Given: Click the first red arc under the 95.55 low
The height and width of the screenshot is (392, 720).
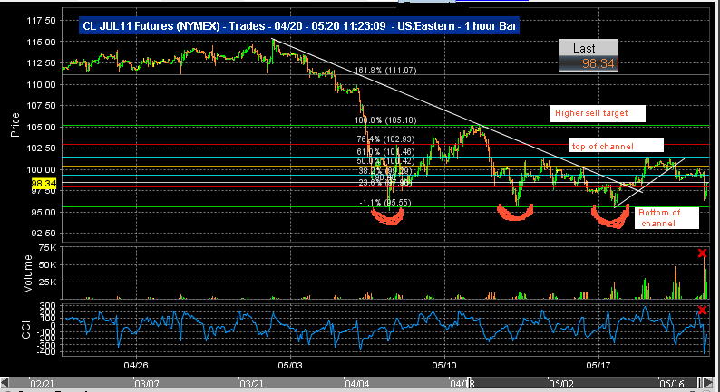Looking at the screenshot, I should (x=388, y=216).
